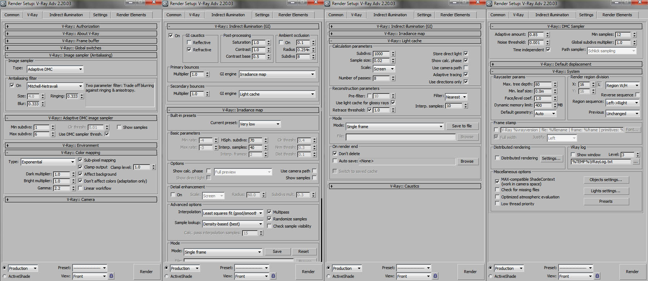648x281 pixels.
Task: Open the Current preset dropdown showing Very low
Action: click(260, 124)
